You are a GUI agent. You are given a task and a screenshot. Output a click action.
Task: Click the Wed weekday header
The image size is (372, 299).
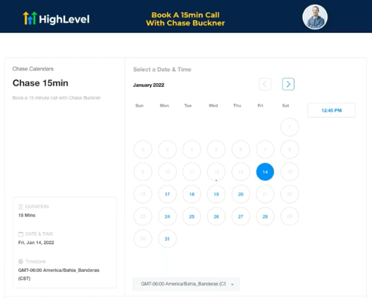pos(213,105)
